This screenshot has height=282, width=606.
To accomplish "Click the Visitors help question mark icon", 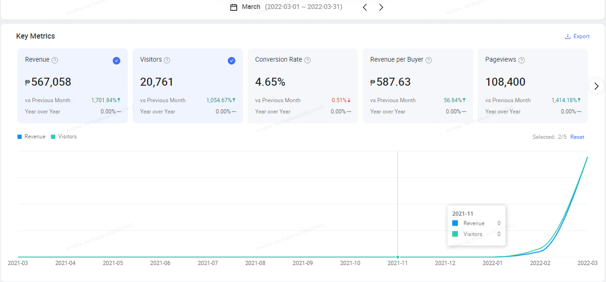I will [x=167, y=60].
